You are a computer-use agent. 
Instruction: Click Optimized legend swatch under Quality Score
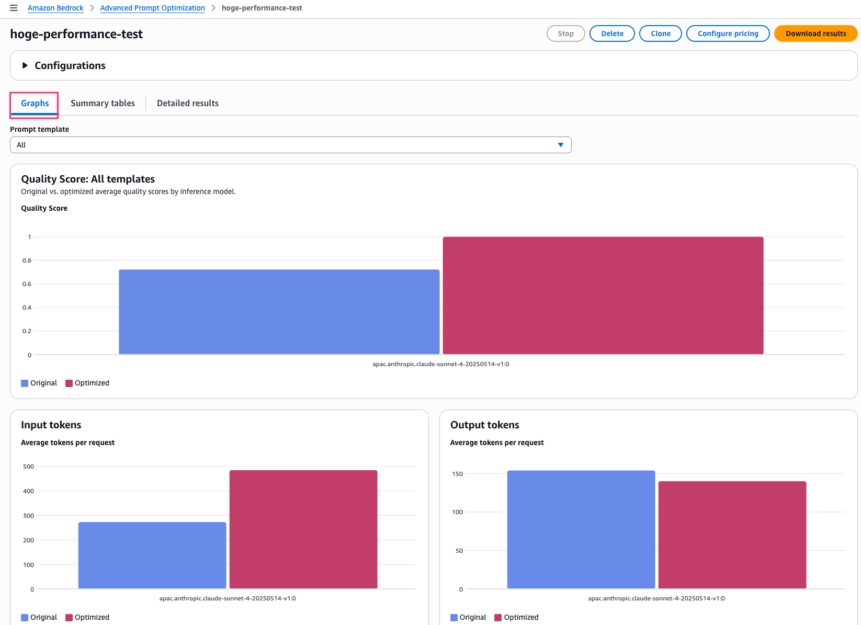tap(69, 383)
